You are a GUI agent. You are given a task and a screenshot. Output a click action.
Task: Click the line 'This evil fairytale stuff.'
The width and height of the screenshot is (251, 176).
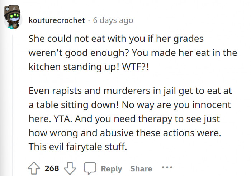(x=77, y=147)
